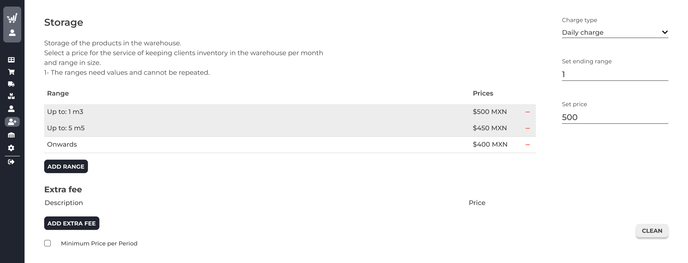
Task: Open the stacked boxes inventory icon
Action: point(11,96)
